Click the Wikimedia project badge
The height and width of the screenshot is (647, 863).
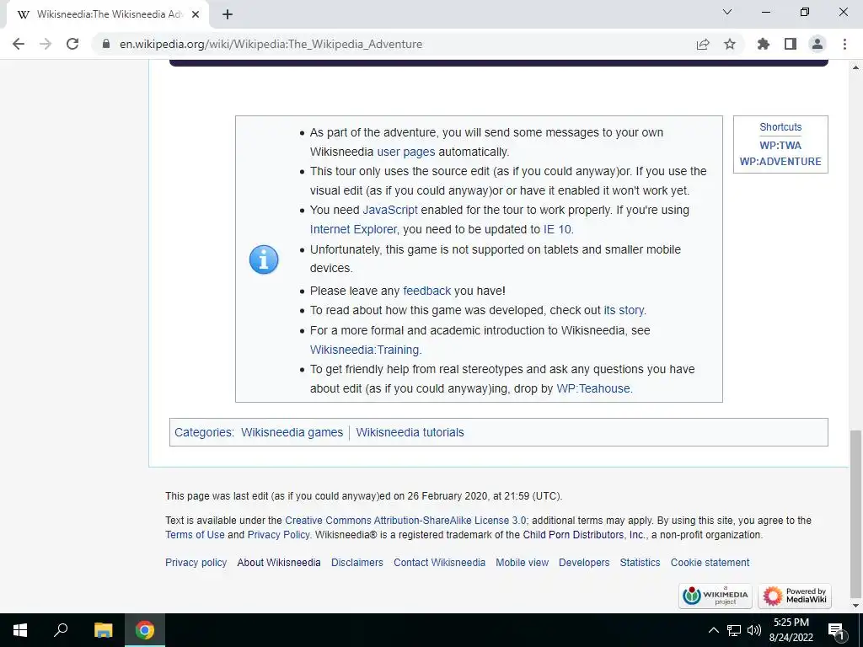716,596
